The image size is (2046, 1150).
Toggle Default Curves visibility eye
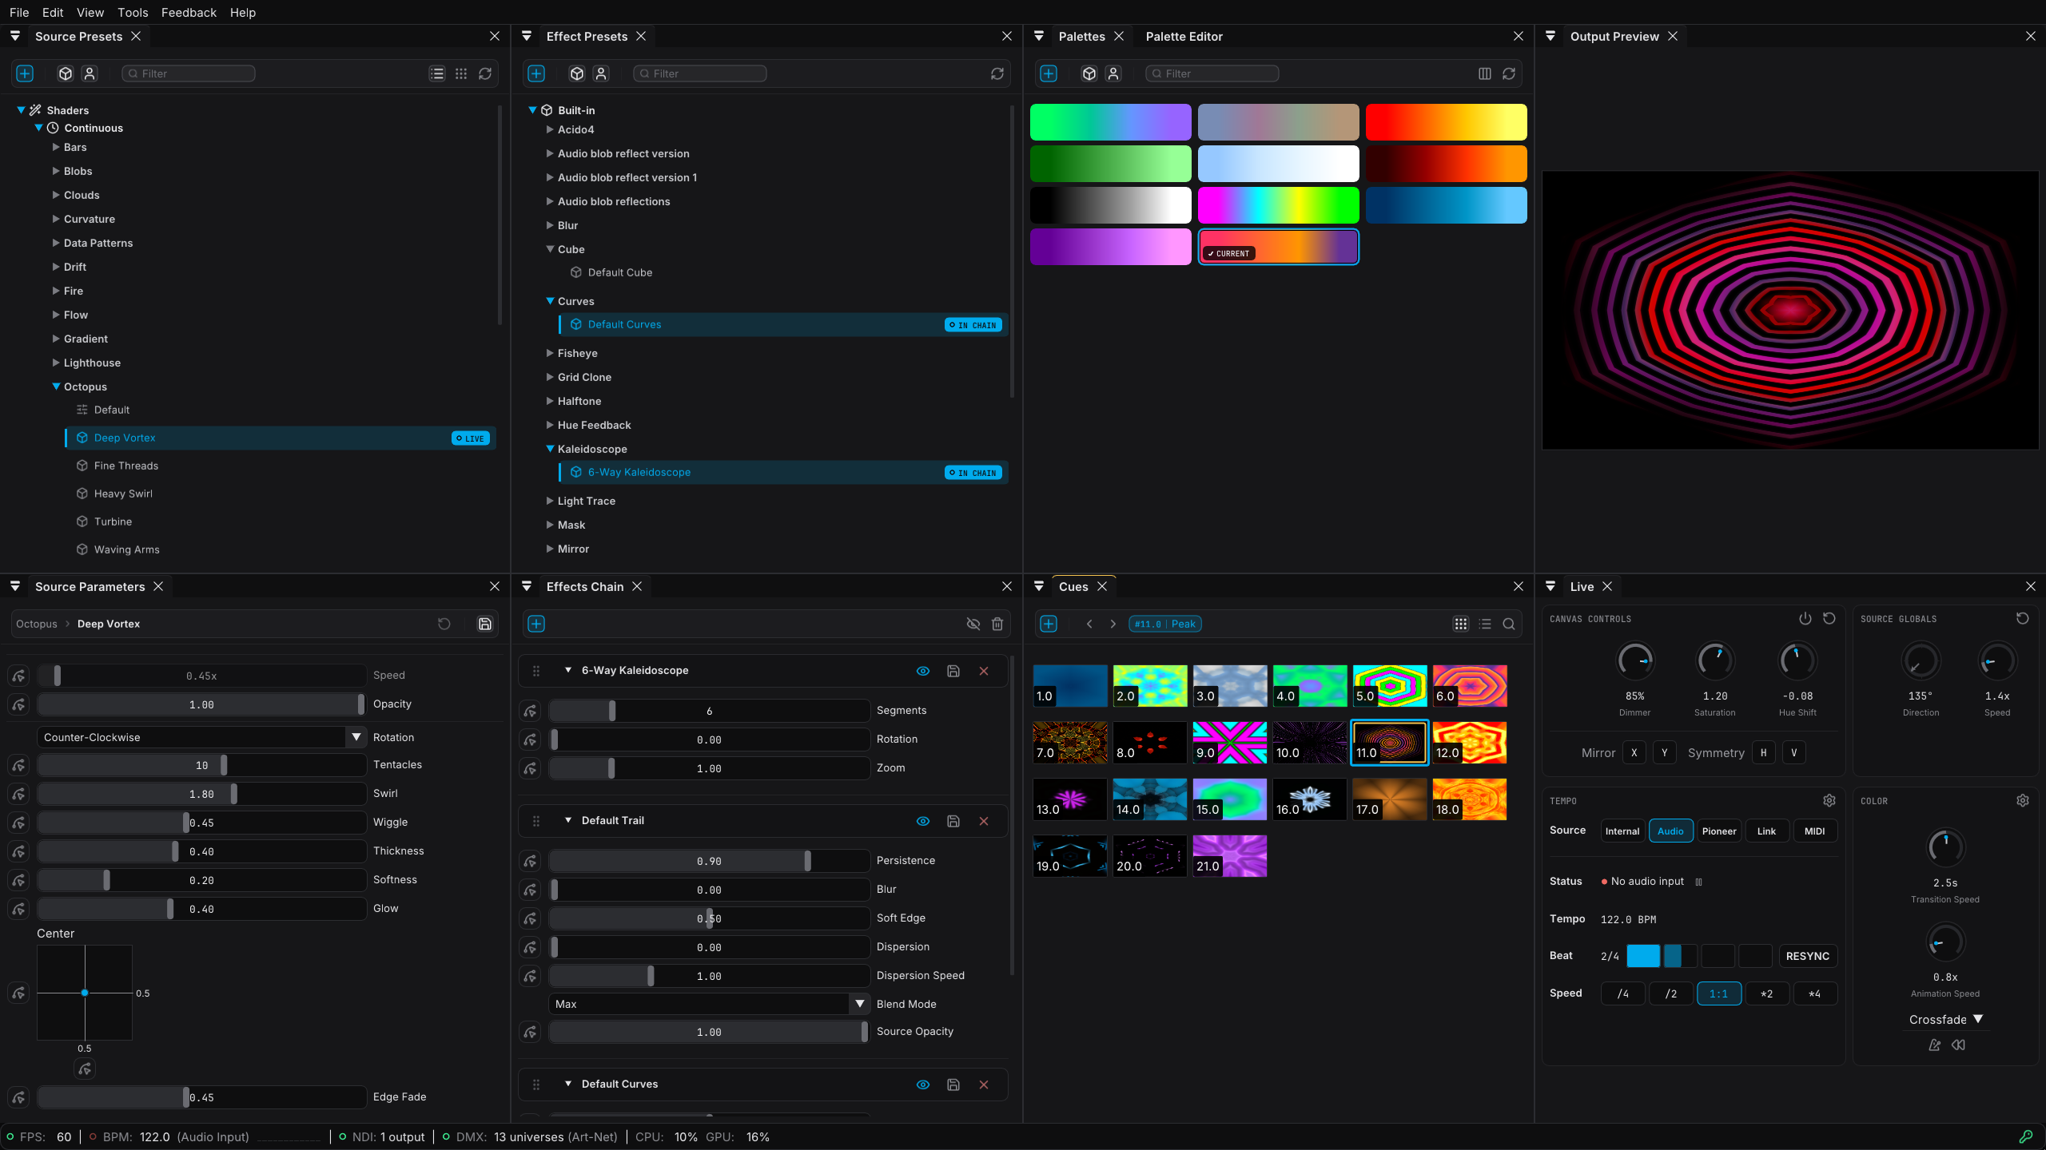(923, 1085)
